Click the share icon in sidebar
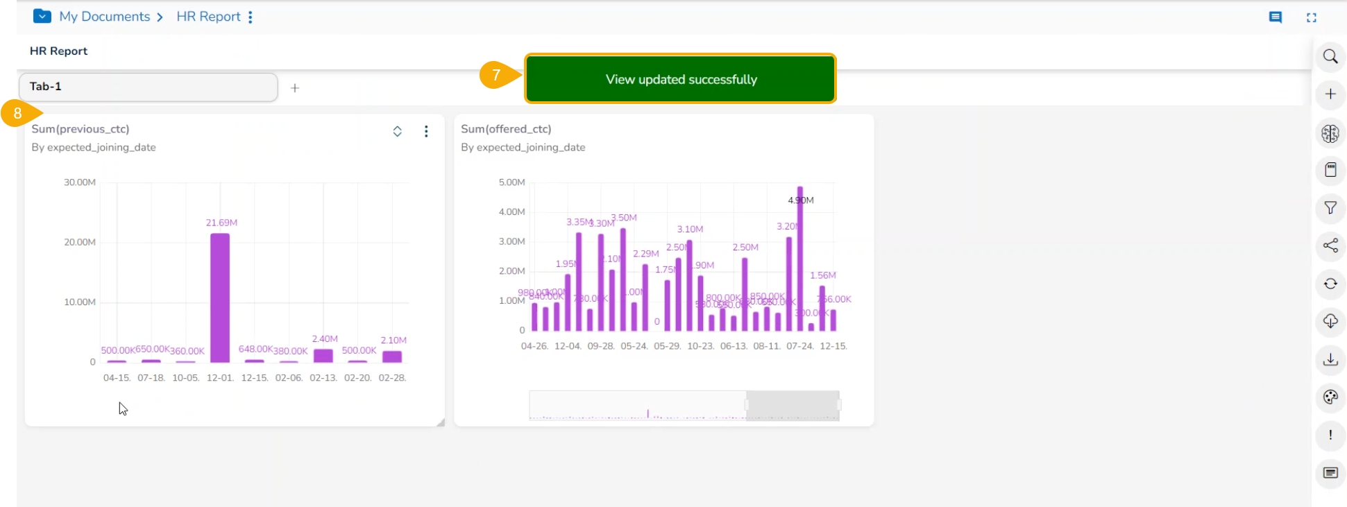This screenshot has width=1347, height=507. coord(1330,246)
